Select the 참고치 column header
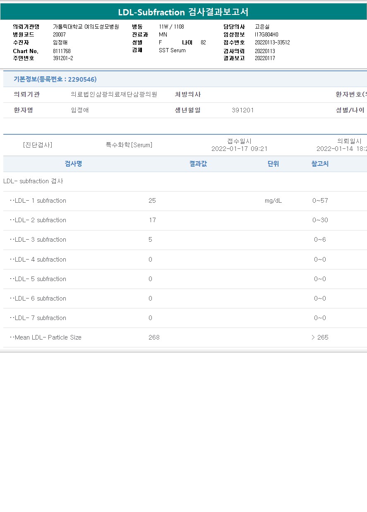The image size is (367, 512). (320, 164)
